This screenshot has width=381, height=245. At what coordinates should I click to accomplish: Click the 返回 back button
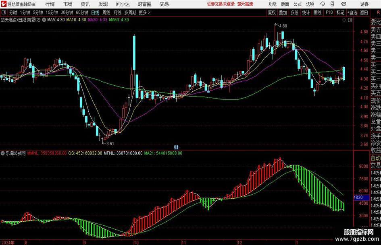tap(364, 12)
